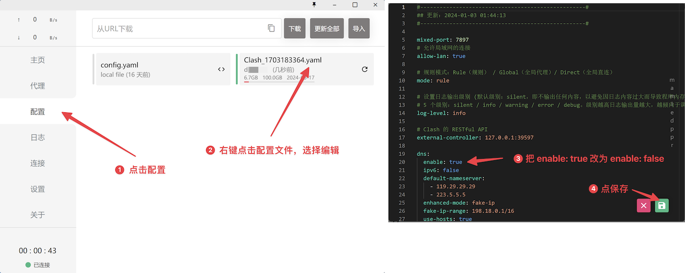The image size is (685, 273).
Task: Switch to the 代理 sidebar tab
Action: (x=38, y=86)
